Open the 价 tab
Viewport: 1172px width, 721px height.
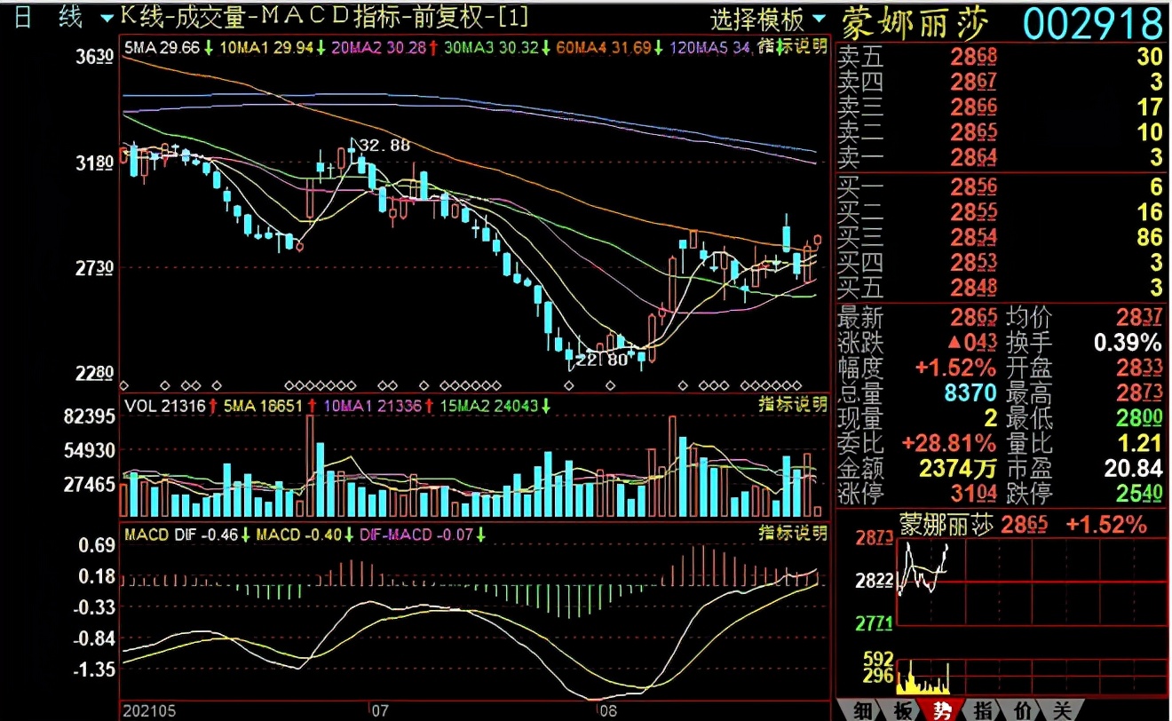click(x=1023, y=710)
